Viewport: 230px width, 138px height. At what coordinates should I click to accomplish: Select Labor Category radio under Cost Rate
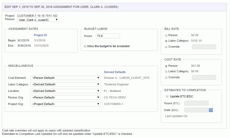coord(166,71)
